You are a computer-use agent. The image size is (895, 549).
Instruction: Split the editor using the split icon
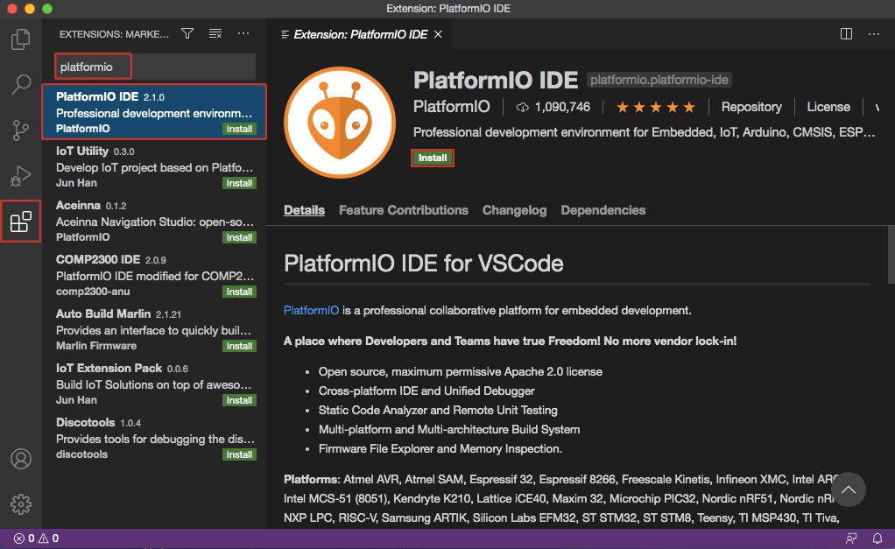(x=845, y=33)
